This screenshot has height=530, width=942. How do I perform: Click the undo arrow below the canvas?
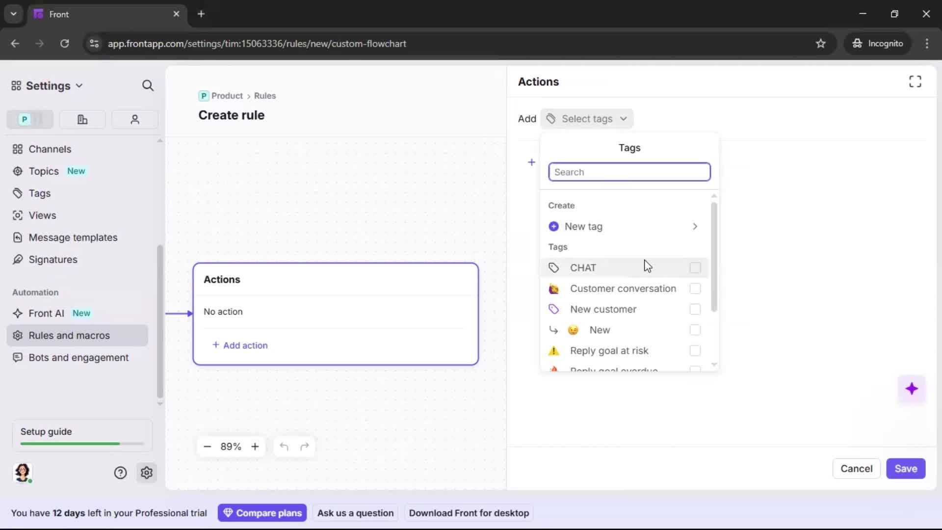284,447
